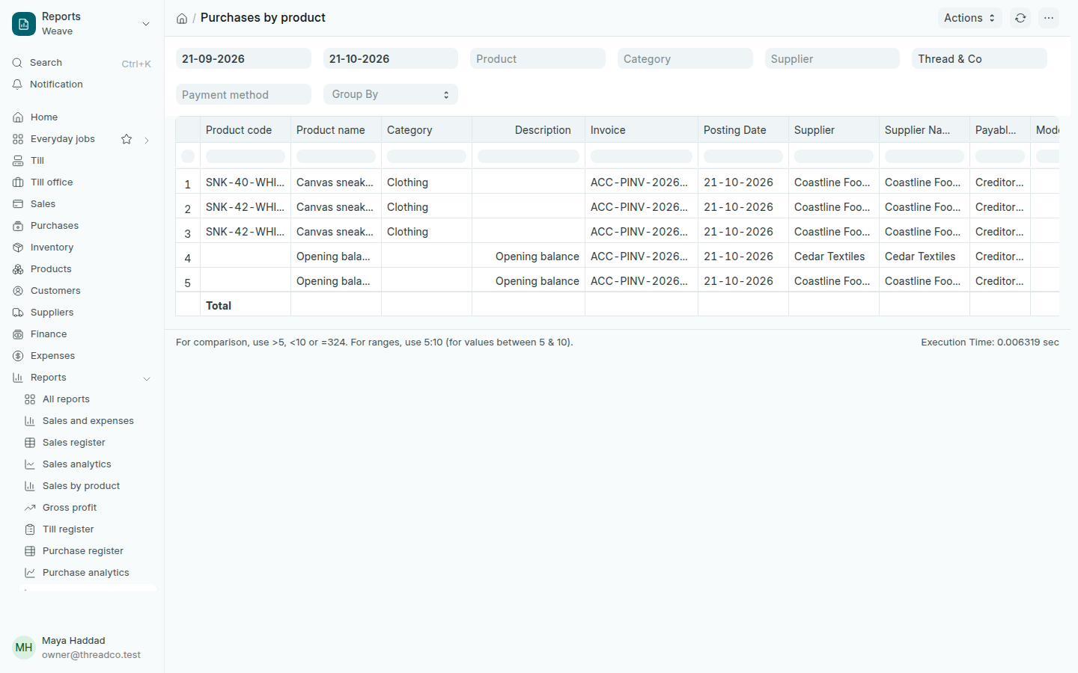Click the Description column header
The image size is (1078, 673).
529,130
